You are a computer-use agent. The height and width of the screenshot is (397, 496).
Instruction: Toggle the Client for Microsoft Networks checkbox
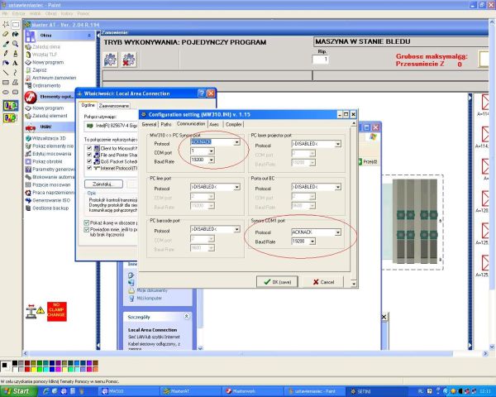click(x=89, y=148)
